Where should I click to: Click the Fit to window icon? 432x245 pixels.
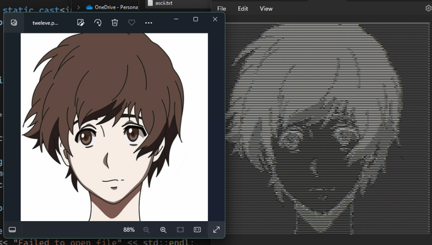pos(180,229)
